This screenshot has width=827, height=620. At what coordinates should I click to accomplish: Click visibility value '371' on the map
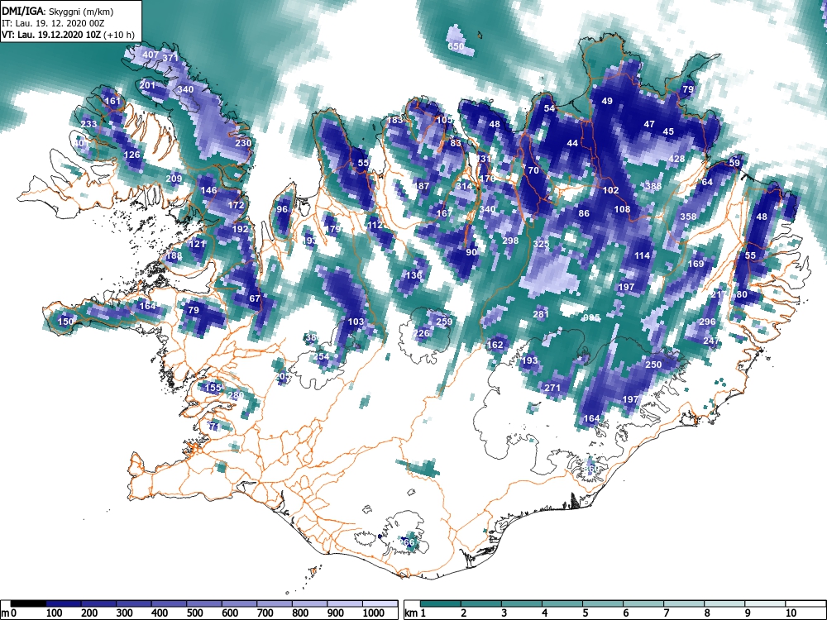point(170,58)
